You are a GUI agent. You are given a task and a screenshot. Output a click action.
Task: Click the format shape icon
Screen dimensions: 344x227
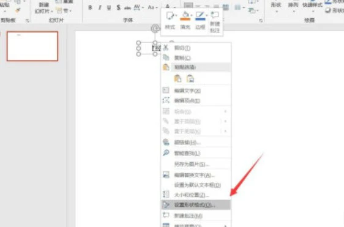tap(166, 204)
